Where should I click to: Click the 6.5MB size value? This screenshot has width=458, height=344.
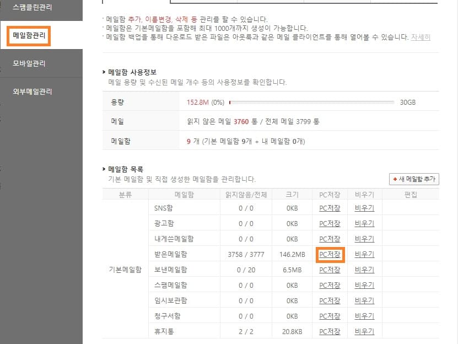coord(292,270)
